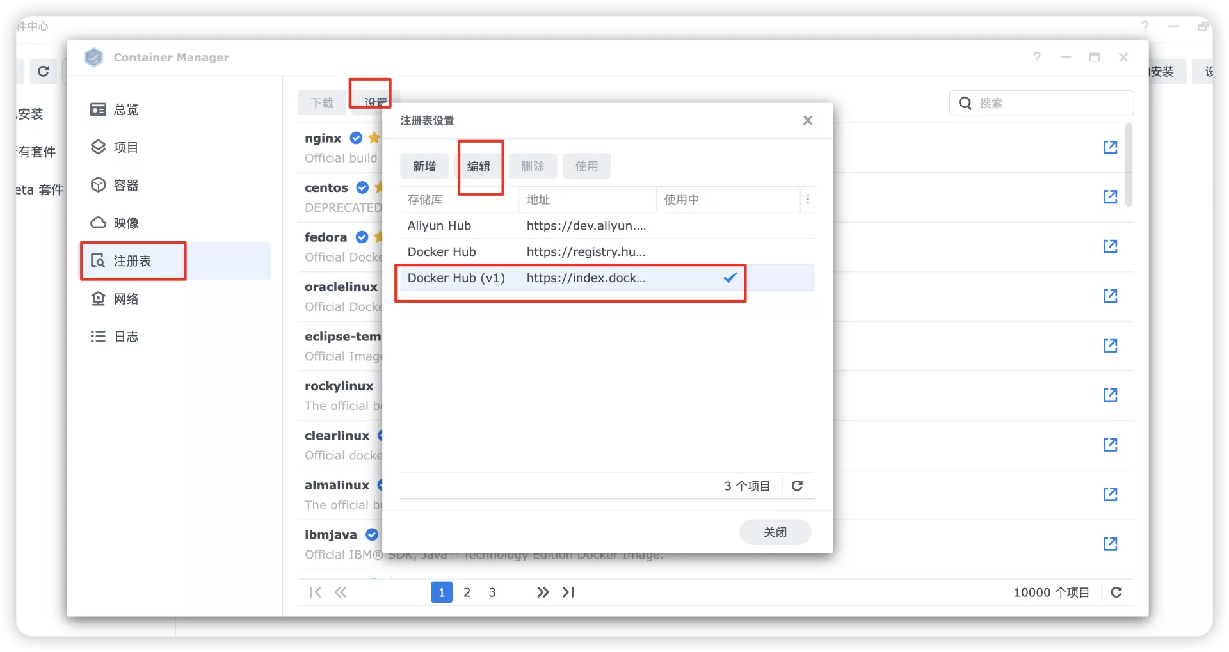The width and height of the screenshot is (1229, 652).
Task: Go to page 1 of results
Action: (x=442, y=592)
